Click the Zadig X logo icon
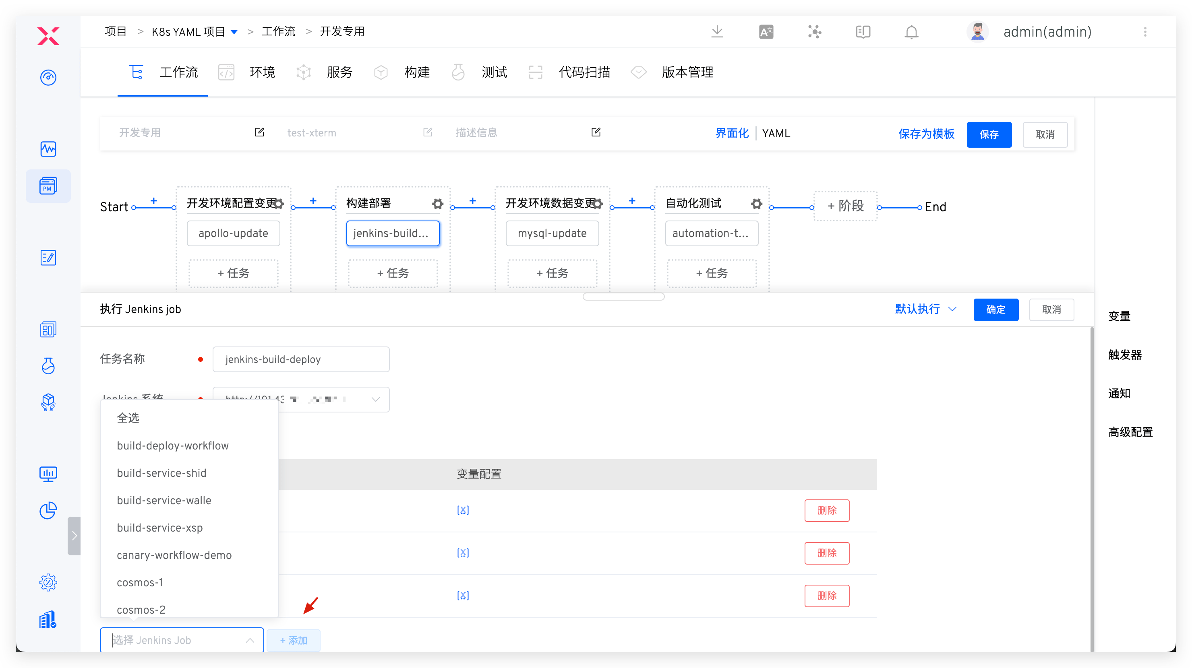Viewport: 1192px width, 668px height. point(48,36)
